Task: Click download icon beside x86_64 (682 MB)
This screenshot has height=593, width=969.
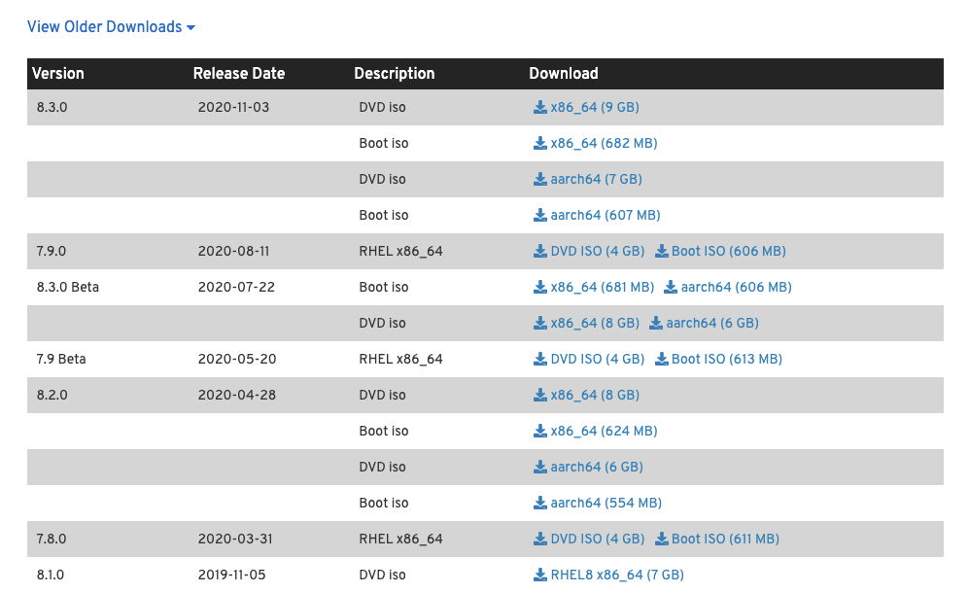Action: click(540, 144)
